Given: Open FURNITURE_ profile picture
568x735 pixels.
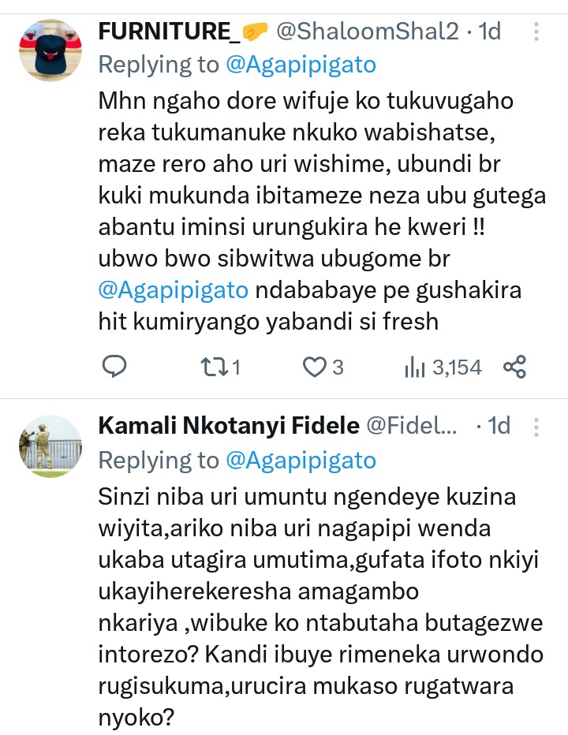Looking at the screenshot, I should 50,49.
